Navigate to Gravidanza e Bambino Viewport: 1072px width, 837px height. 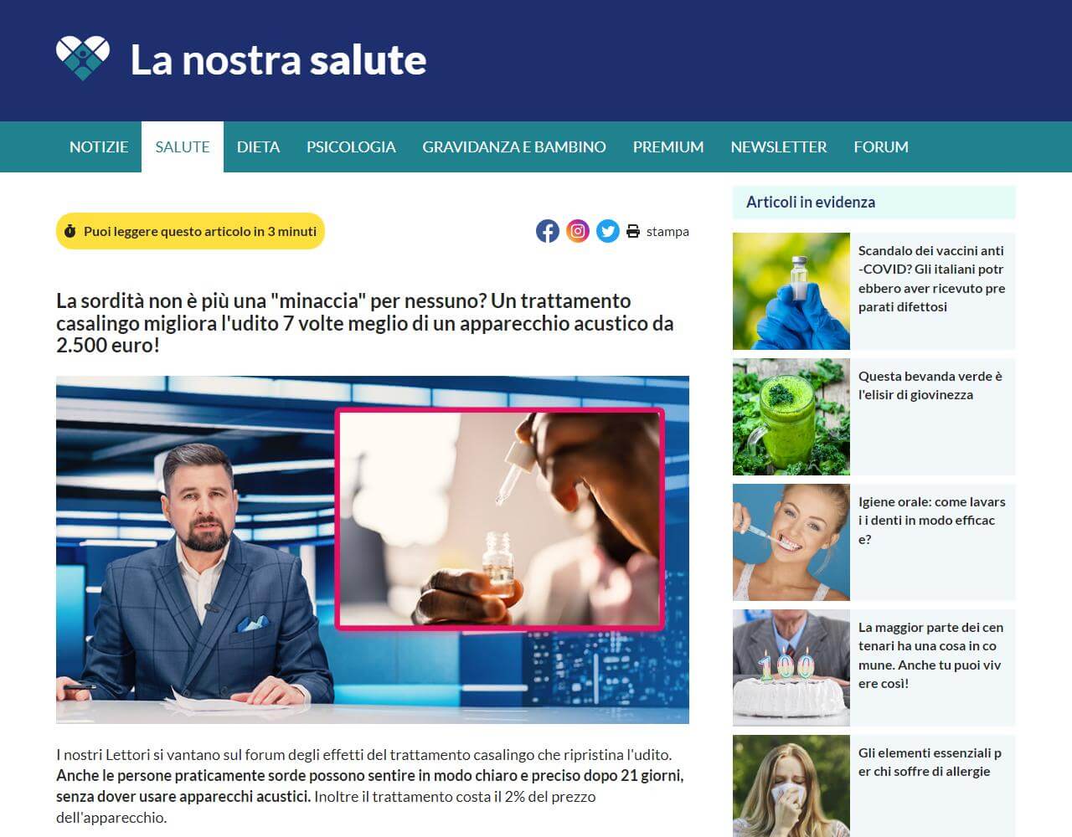coord(514,146)
